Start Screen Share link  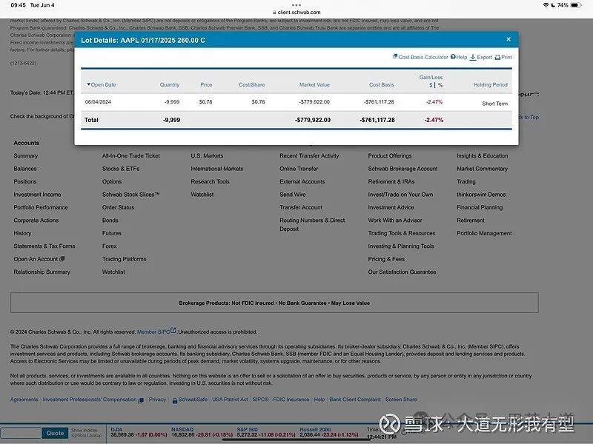401,400
